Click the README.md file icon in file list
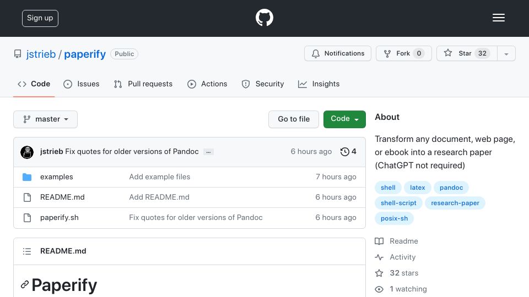Image resolution: width=529 pixels, height=297 pixels. pos(28,197)
